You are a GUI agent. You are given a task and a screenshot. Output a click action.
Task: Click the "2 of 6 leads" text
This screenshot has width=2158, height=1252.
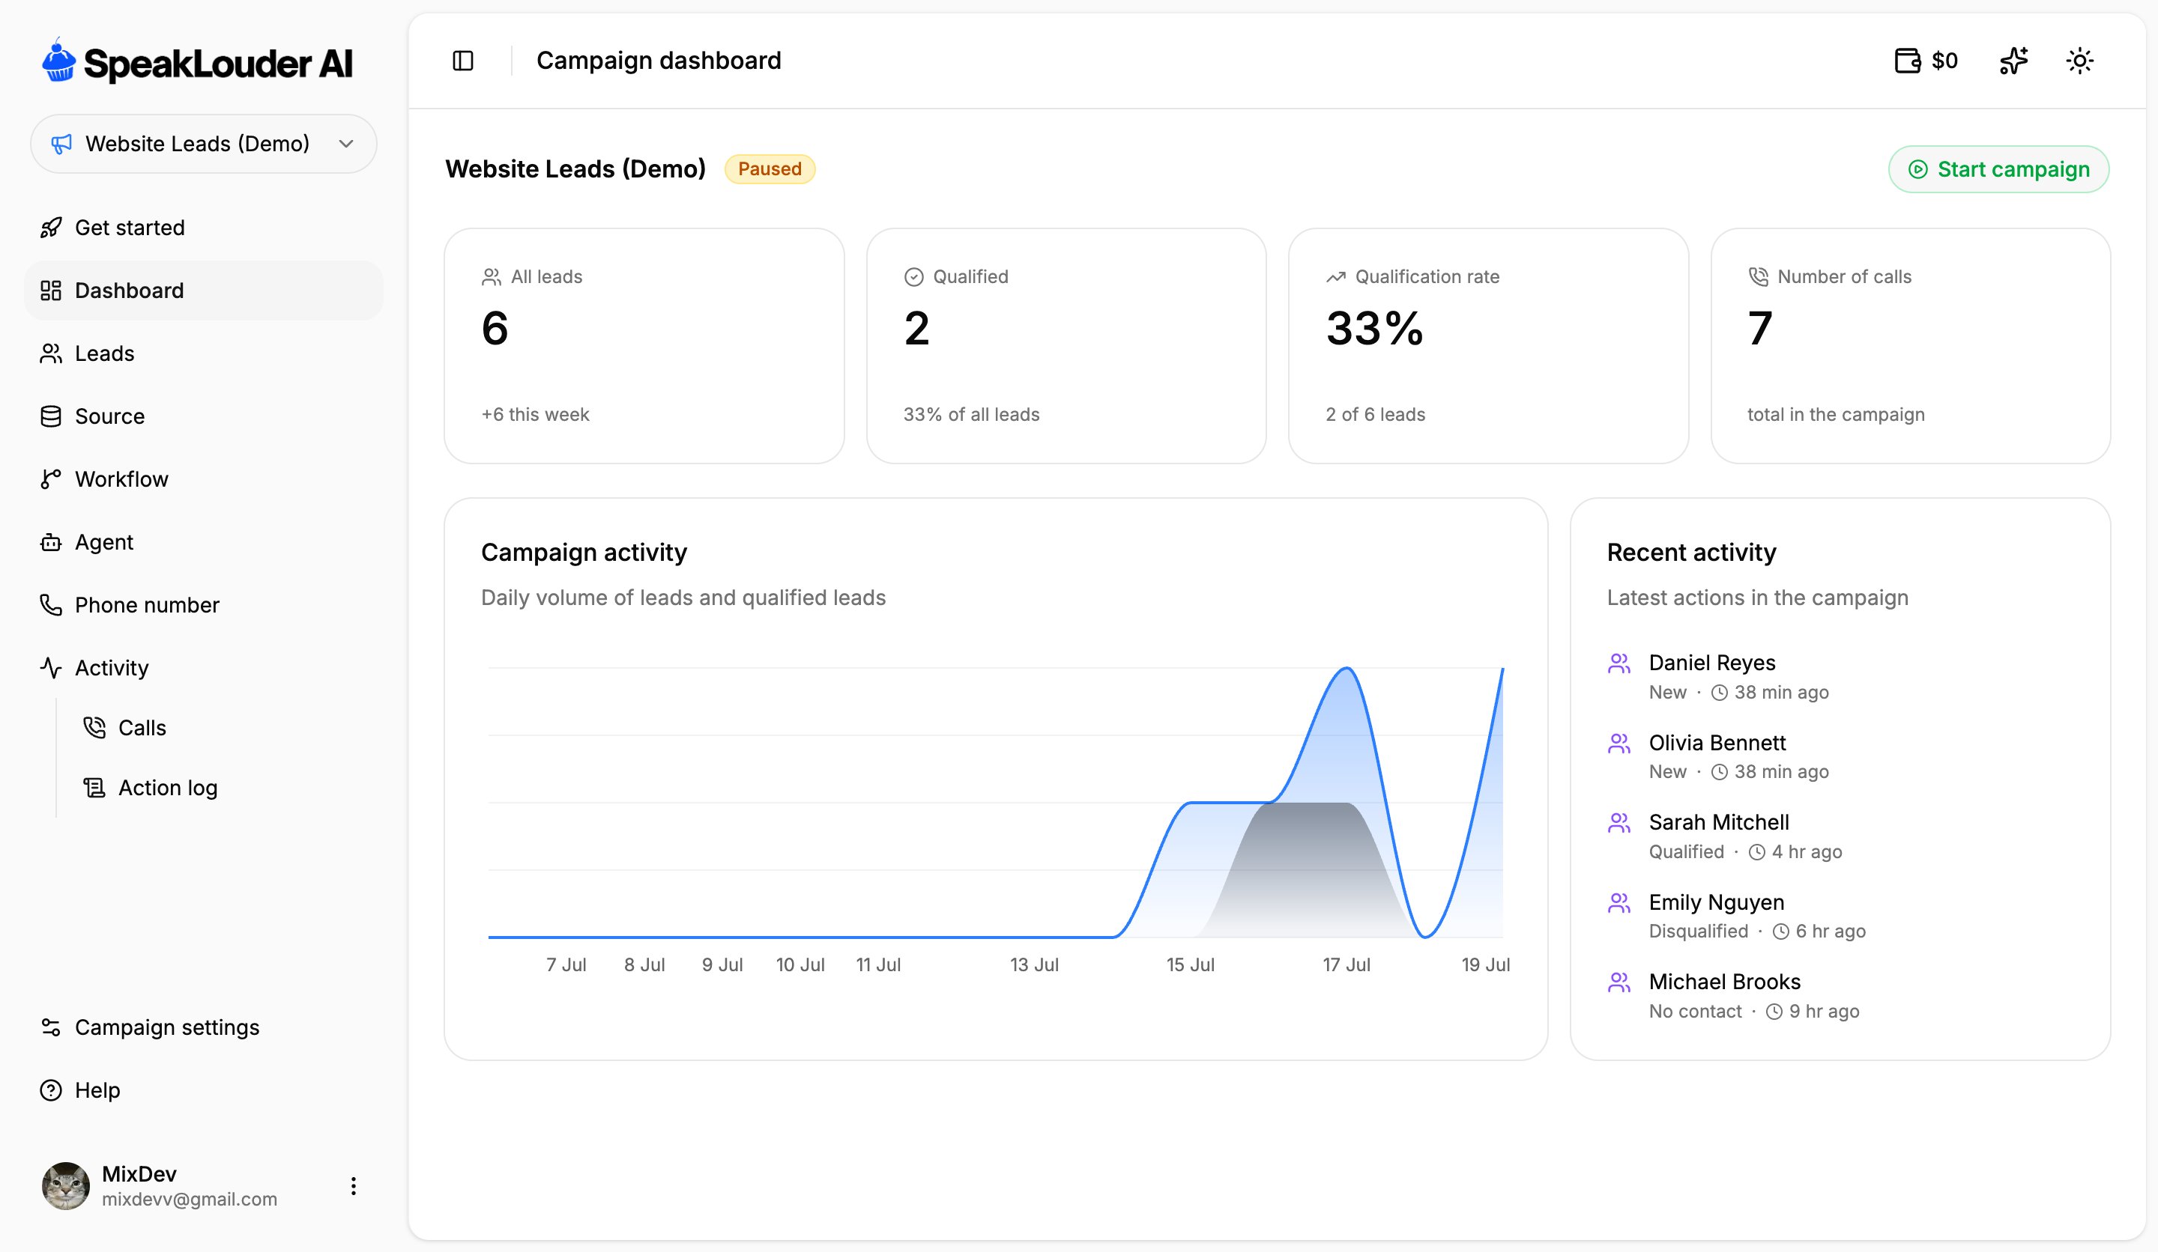1375,415
